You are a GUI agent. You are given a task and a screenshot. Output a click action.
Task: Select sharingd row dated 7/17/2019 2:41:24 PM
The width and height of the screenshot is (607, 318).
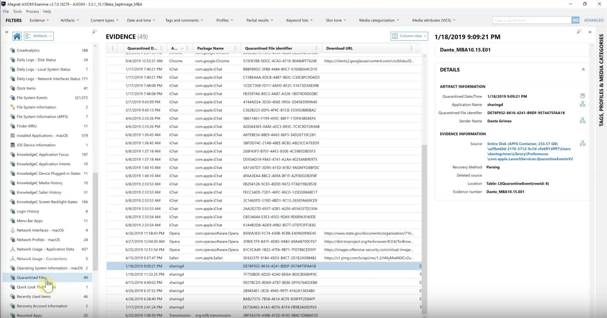click(264, 307)
